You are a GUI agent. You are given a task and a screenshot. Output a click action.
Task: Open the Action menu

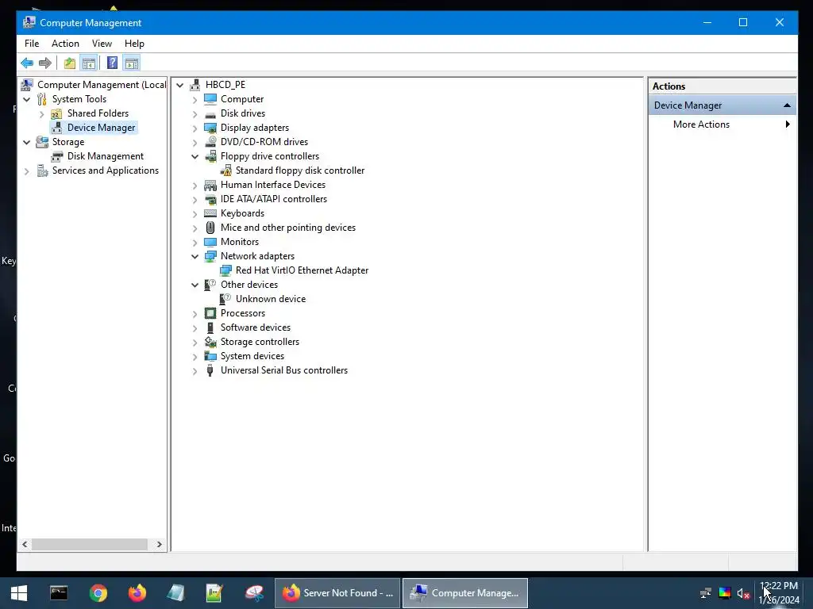point(65,44)
